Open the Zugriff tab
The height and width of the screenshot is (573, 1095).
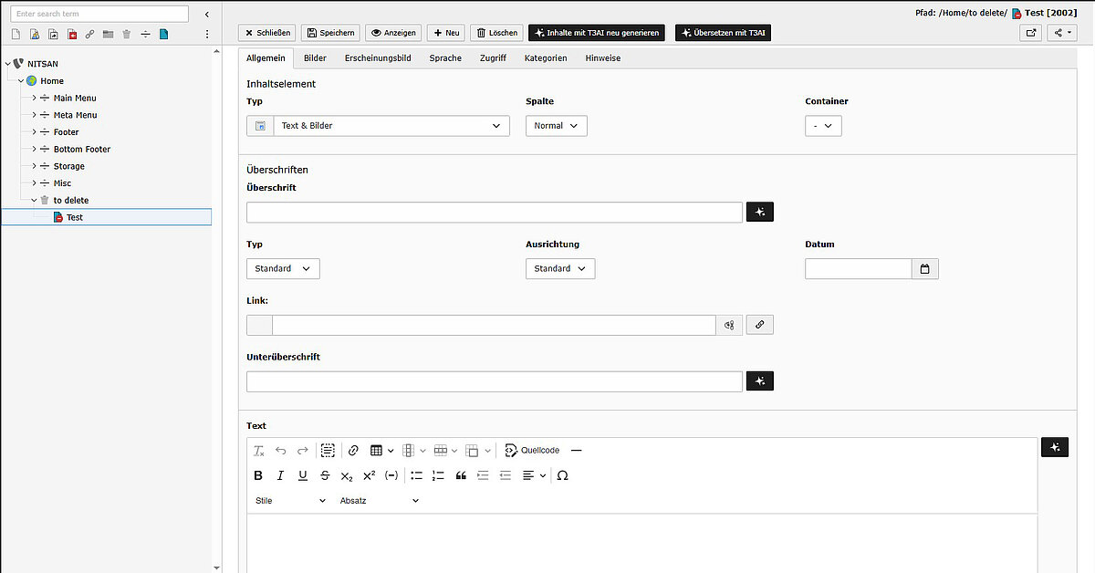pyautogui.click(x=493, y=57)
